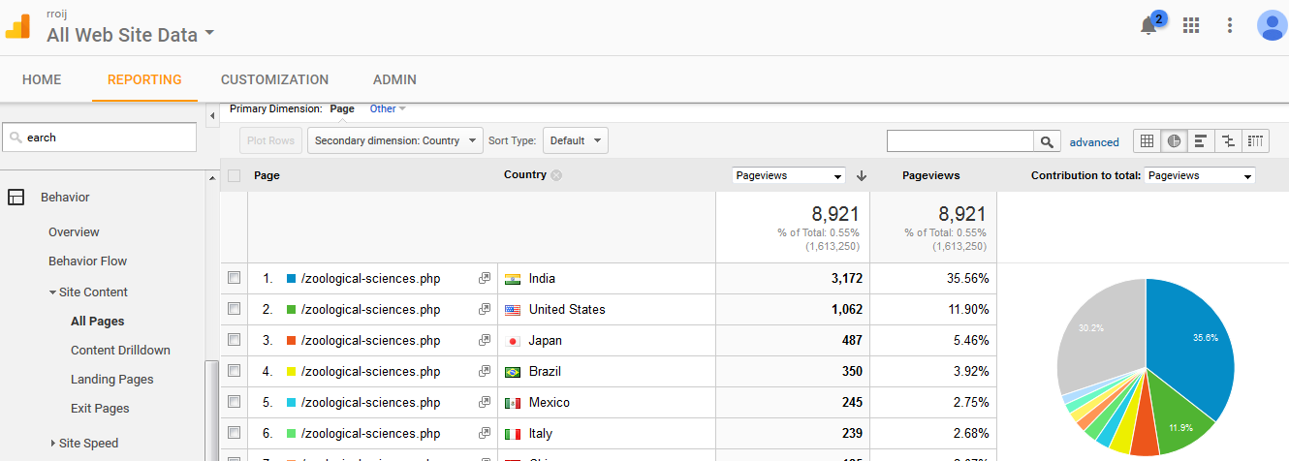
Task: Switch to Pivot table view
Action: click(1255, 141)
